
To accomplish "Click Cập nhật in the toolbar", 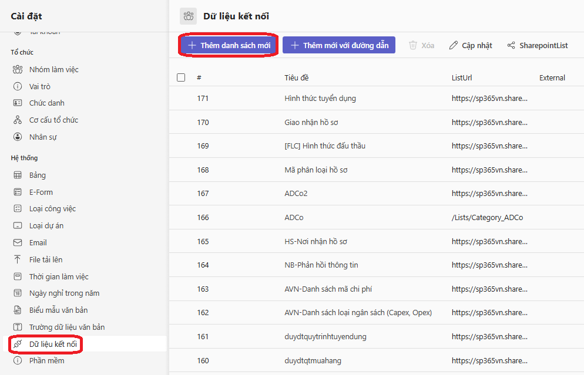I will click(x=471, y=45).
